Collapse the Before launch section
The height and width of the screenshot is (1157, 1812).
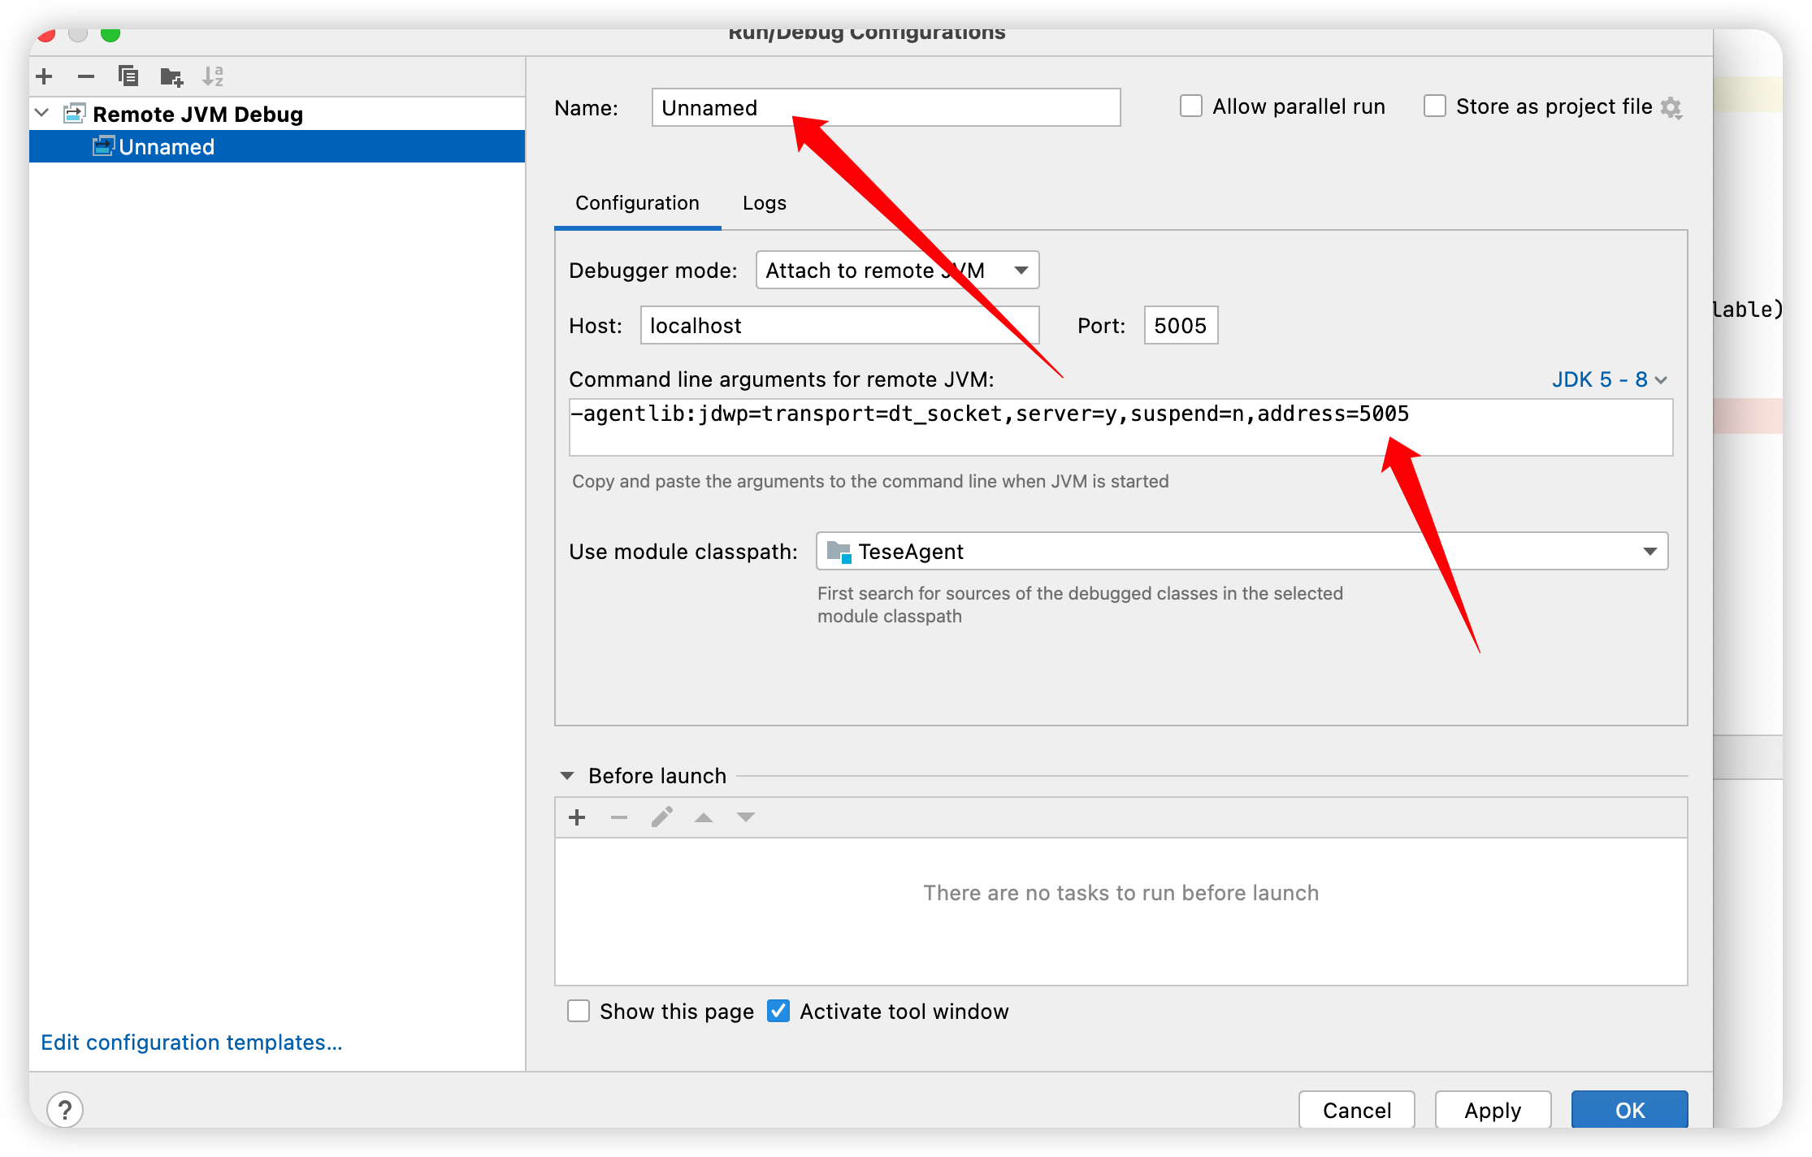(x=567, y=776)
